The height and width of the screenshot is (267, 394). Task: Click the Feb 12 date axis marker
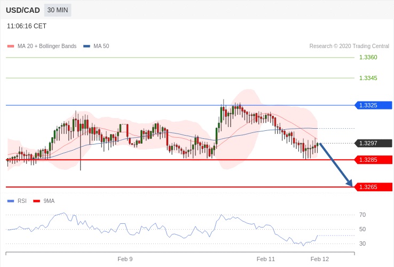tap(319, 259)
